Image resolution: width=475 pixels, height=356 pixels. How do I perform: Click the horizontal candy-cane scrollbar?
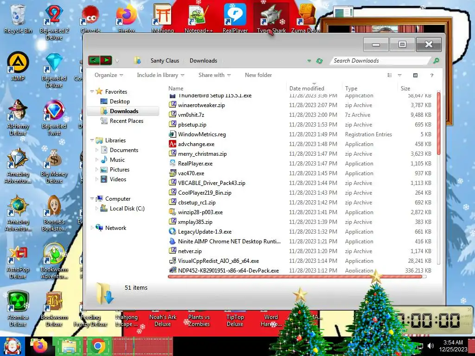[295, 276]
